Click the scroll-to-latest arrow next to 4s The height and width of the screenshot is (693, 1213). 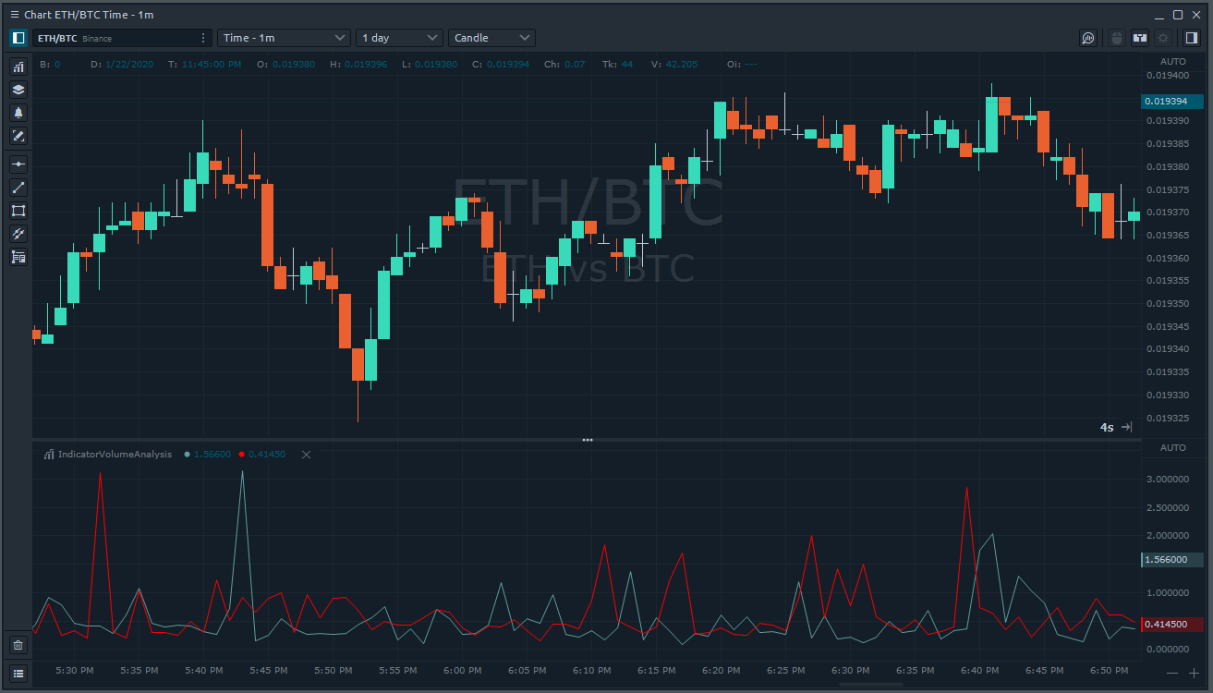[1126, 427]
